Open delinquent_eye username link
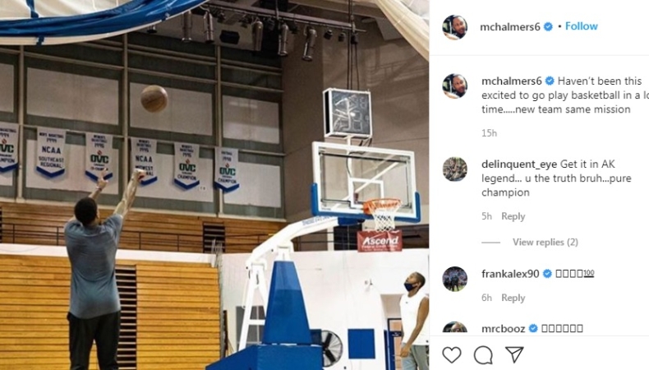Screen dimensions: 649x370 [x=519, y=164]
